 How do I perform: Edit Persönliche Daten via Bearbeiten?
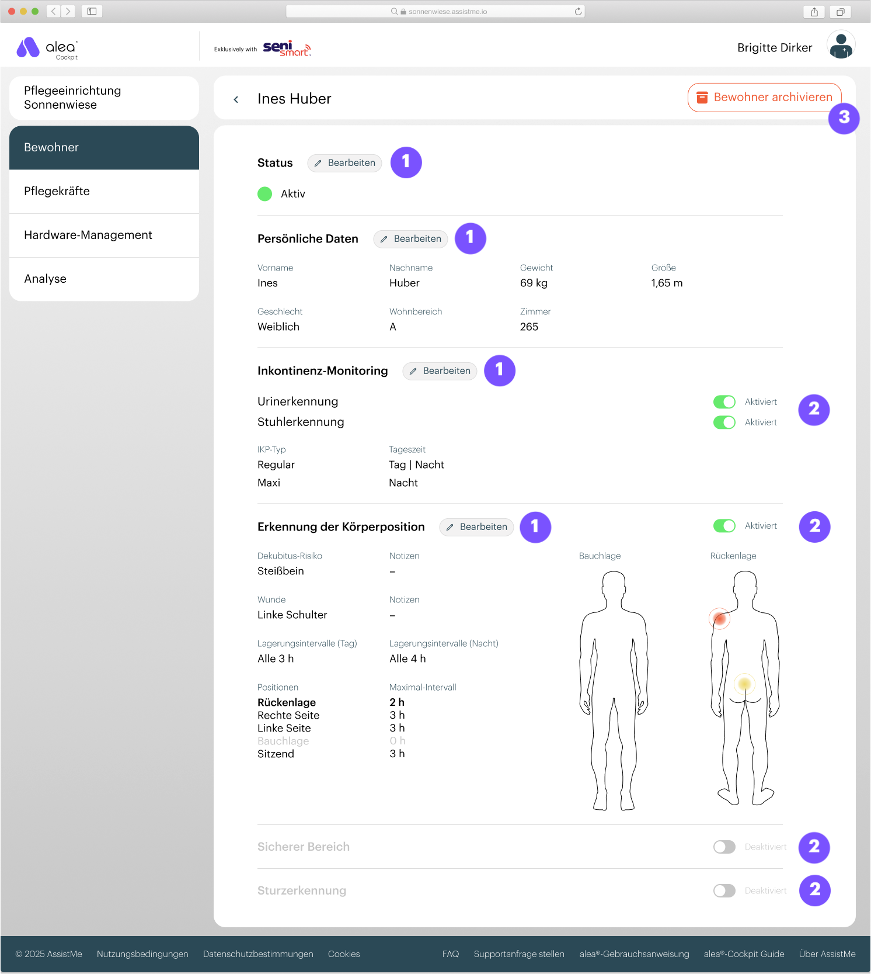410,239
